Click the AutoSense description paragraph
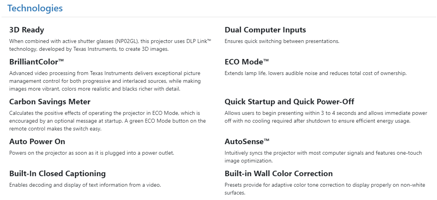Screen dimensions: 437x200 323,157
